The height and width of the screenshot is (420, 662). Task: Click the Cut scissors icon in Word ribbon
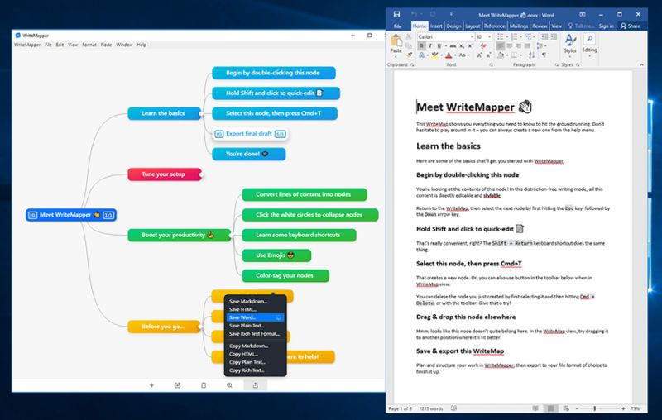[408, 36]
